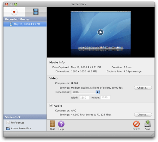Switch to the red Record tab
Viewport: 158px width, 142px height.
[x=14, y=12]
